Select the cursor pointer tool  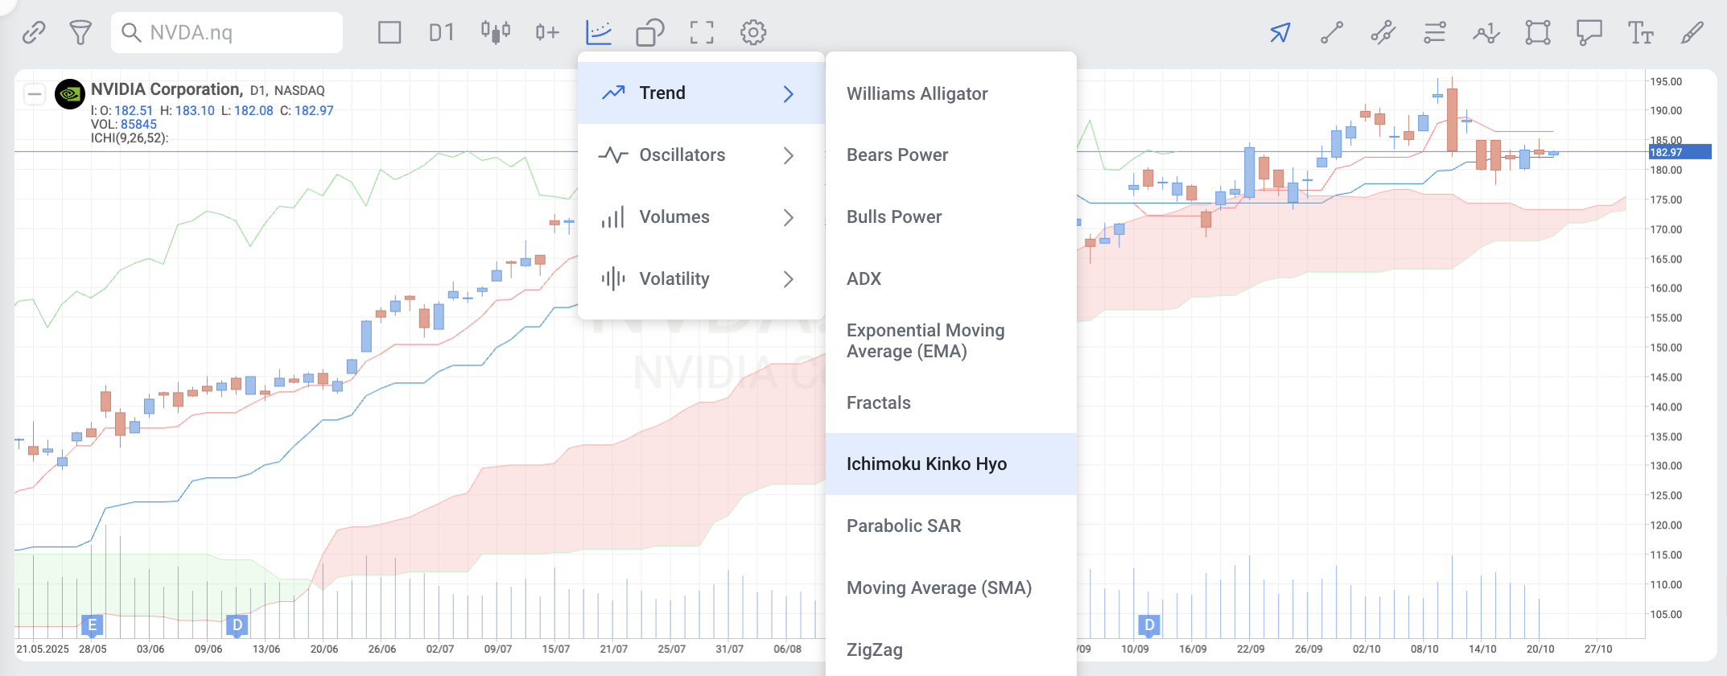point(1280,33)
